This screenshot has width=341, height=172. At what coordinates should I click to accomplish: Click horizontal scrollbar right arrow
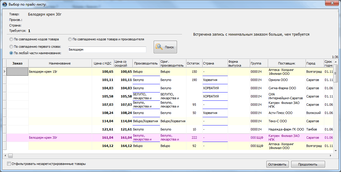pyautogui.click(x=331, y=156)
